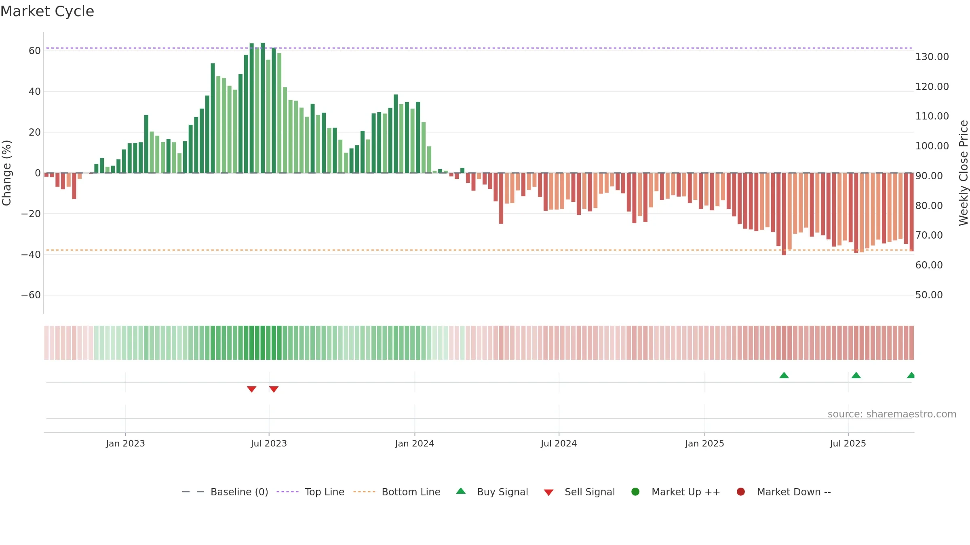Click the orange dotted bottom line on chart
Screen dimensions: 970x545
click(479, 250)
